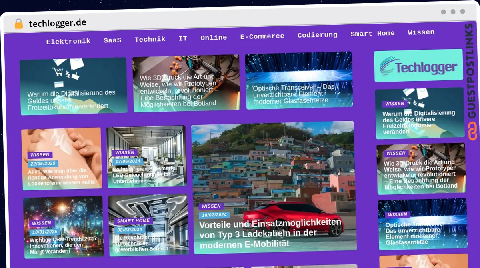Click the techlogger.de address text

[58, 23]
